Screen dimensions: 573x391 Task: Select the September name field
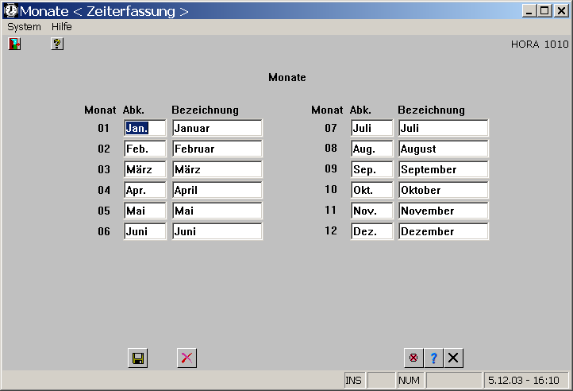[x=443, y=169]
